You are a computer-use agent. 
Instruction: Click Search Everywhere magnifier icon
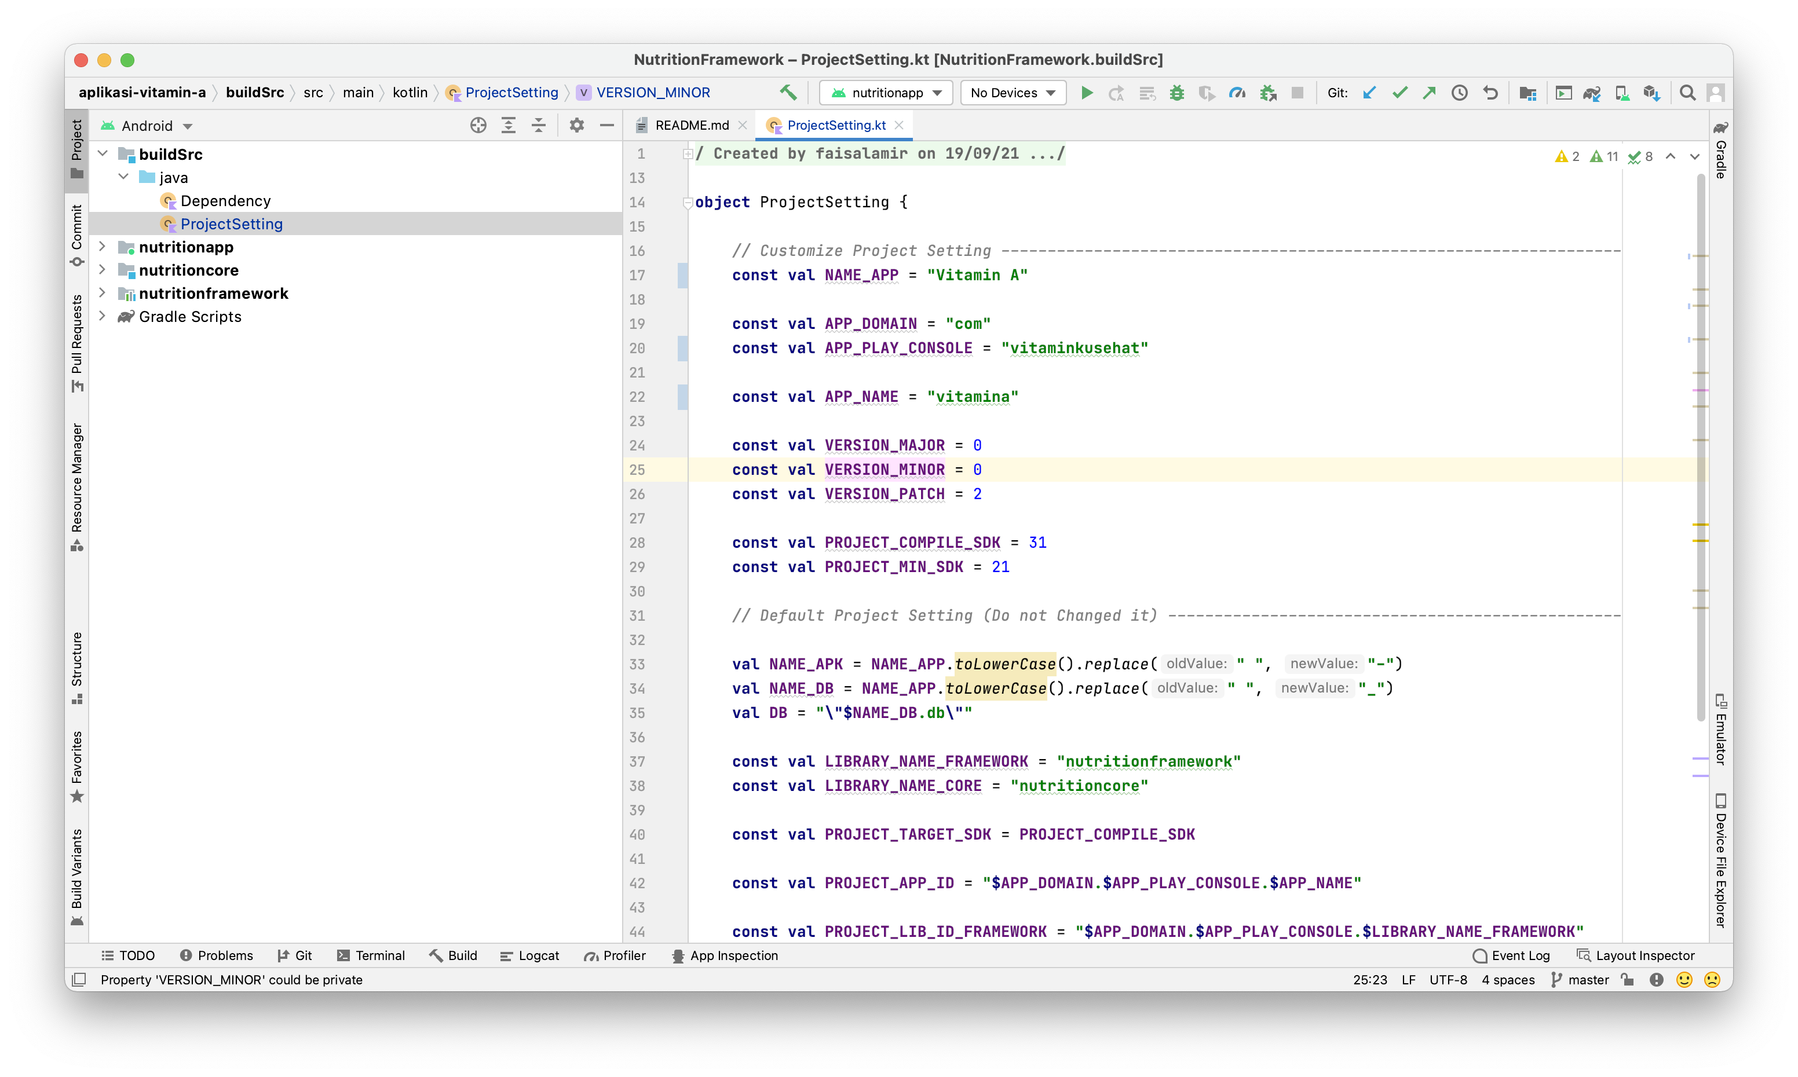tap(1688, 93)
